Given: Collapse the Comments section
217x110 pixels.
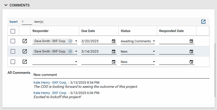Looking at the screenshot, I should pos(6,5).
